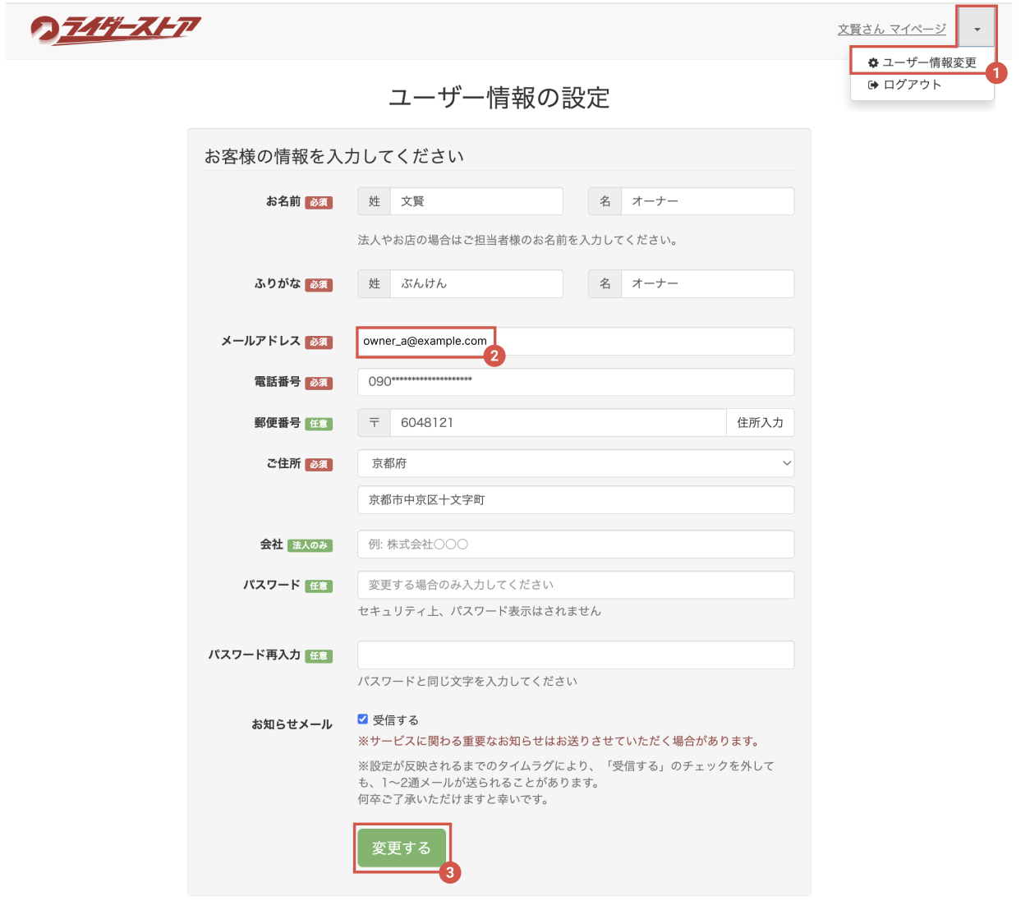The width and height of the screenshot is (1030, 910).
Task: Click the お客様の情報を入力してください heading
Action: point(334,156)
